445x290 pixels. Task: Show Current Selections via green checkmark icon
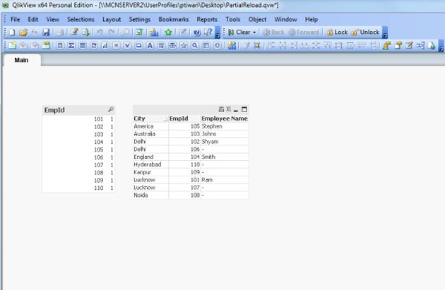tap(139, 32)
